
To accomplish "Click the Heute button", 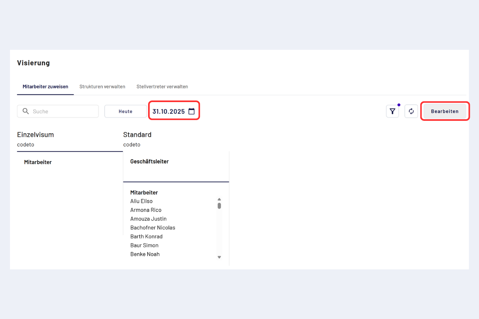I will click(125, 111).
